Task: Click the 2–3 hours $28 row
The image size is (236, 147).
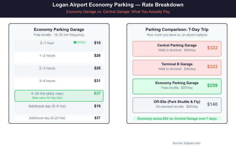Action: click(x=59, y=71)
